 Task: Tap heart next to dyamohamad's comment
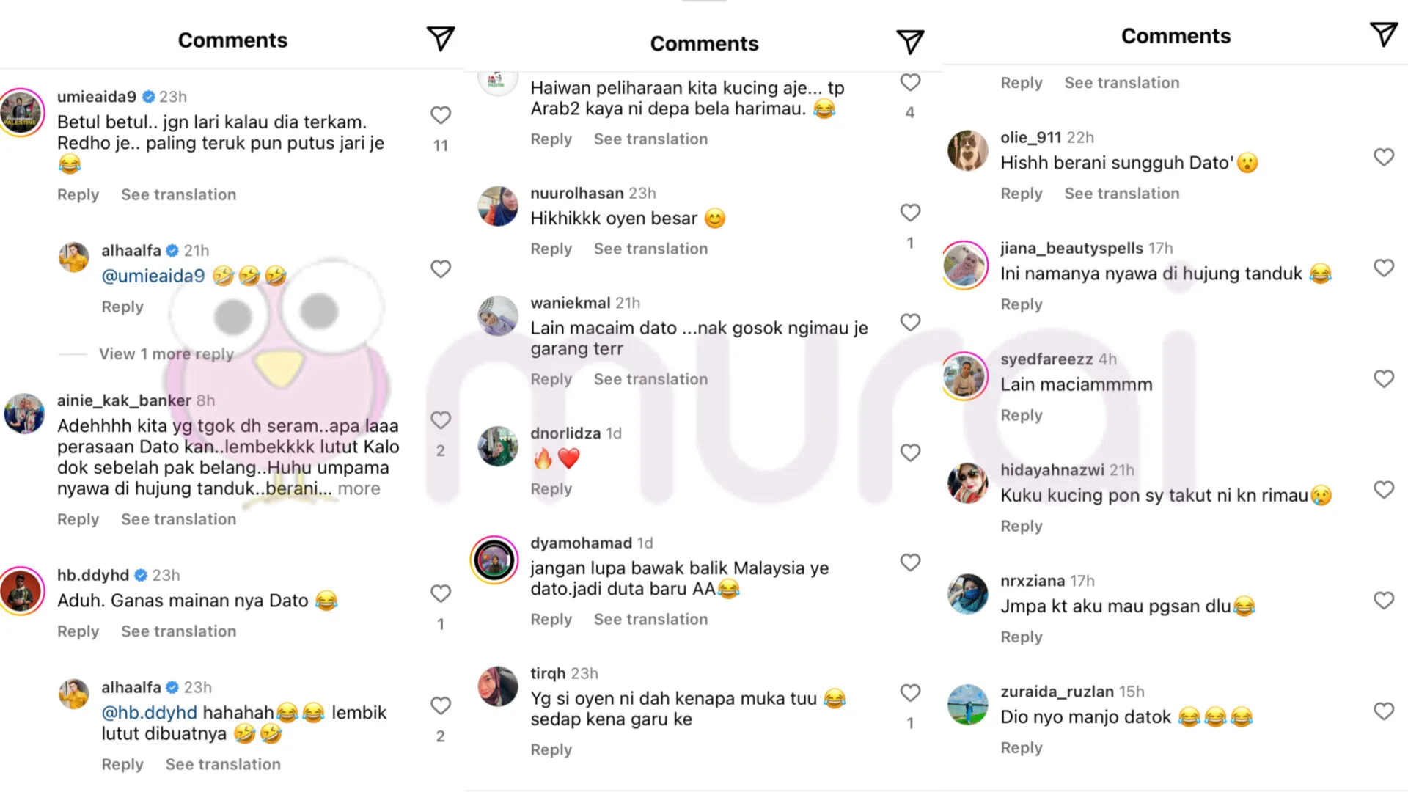910,562
